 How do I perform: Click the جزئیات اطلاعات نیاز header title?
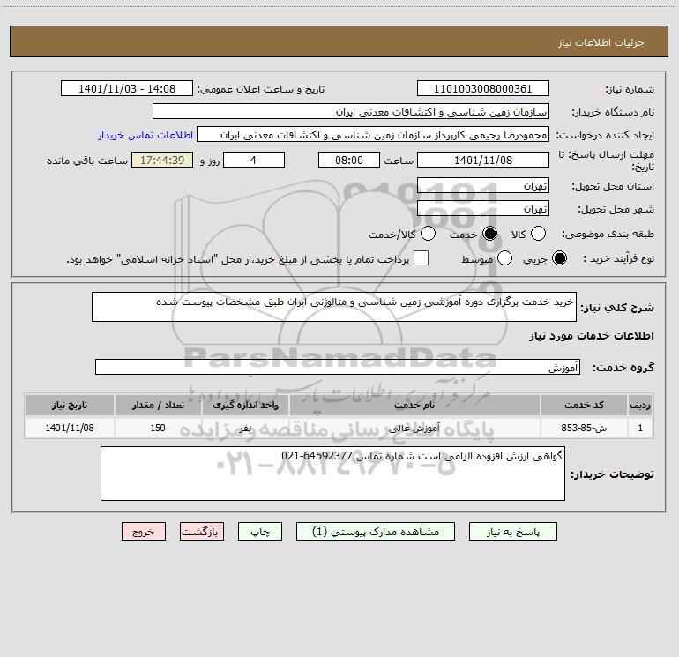click(x=601, y=42)
